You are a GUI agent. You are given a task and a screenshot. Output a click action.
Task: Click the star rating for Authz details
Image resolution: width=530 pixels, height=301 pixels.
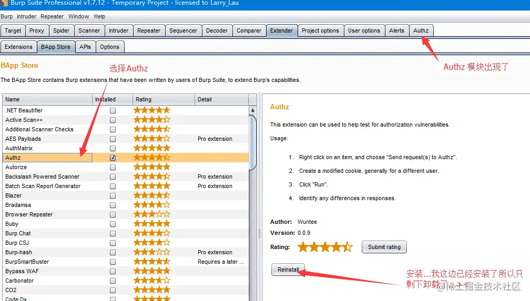point(325,247)
